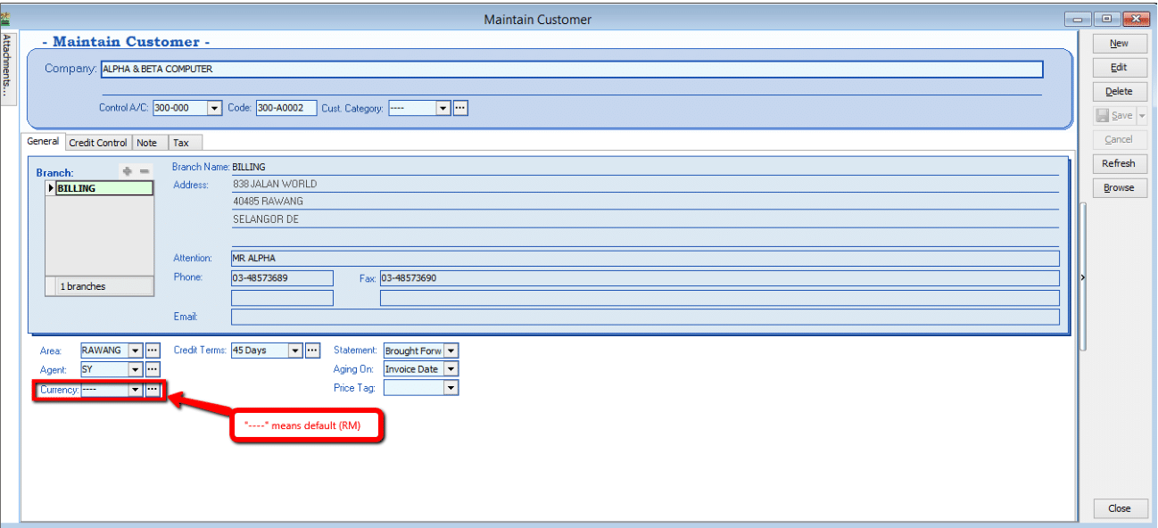This screenshot has width=1158, height=528.
Task: Open the Attachments side tab
Action: tap(6, 65)
